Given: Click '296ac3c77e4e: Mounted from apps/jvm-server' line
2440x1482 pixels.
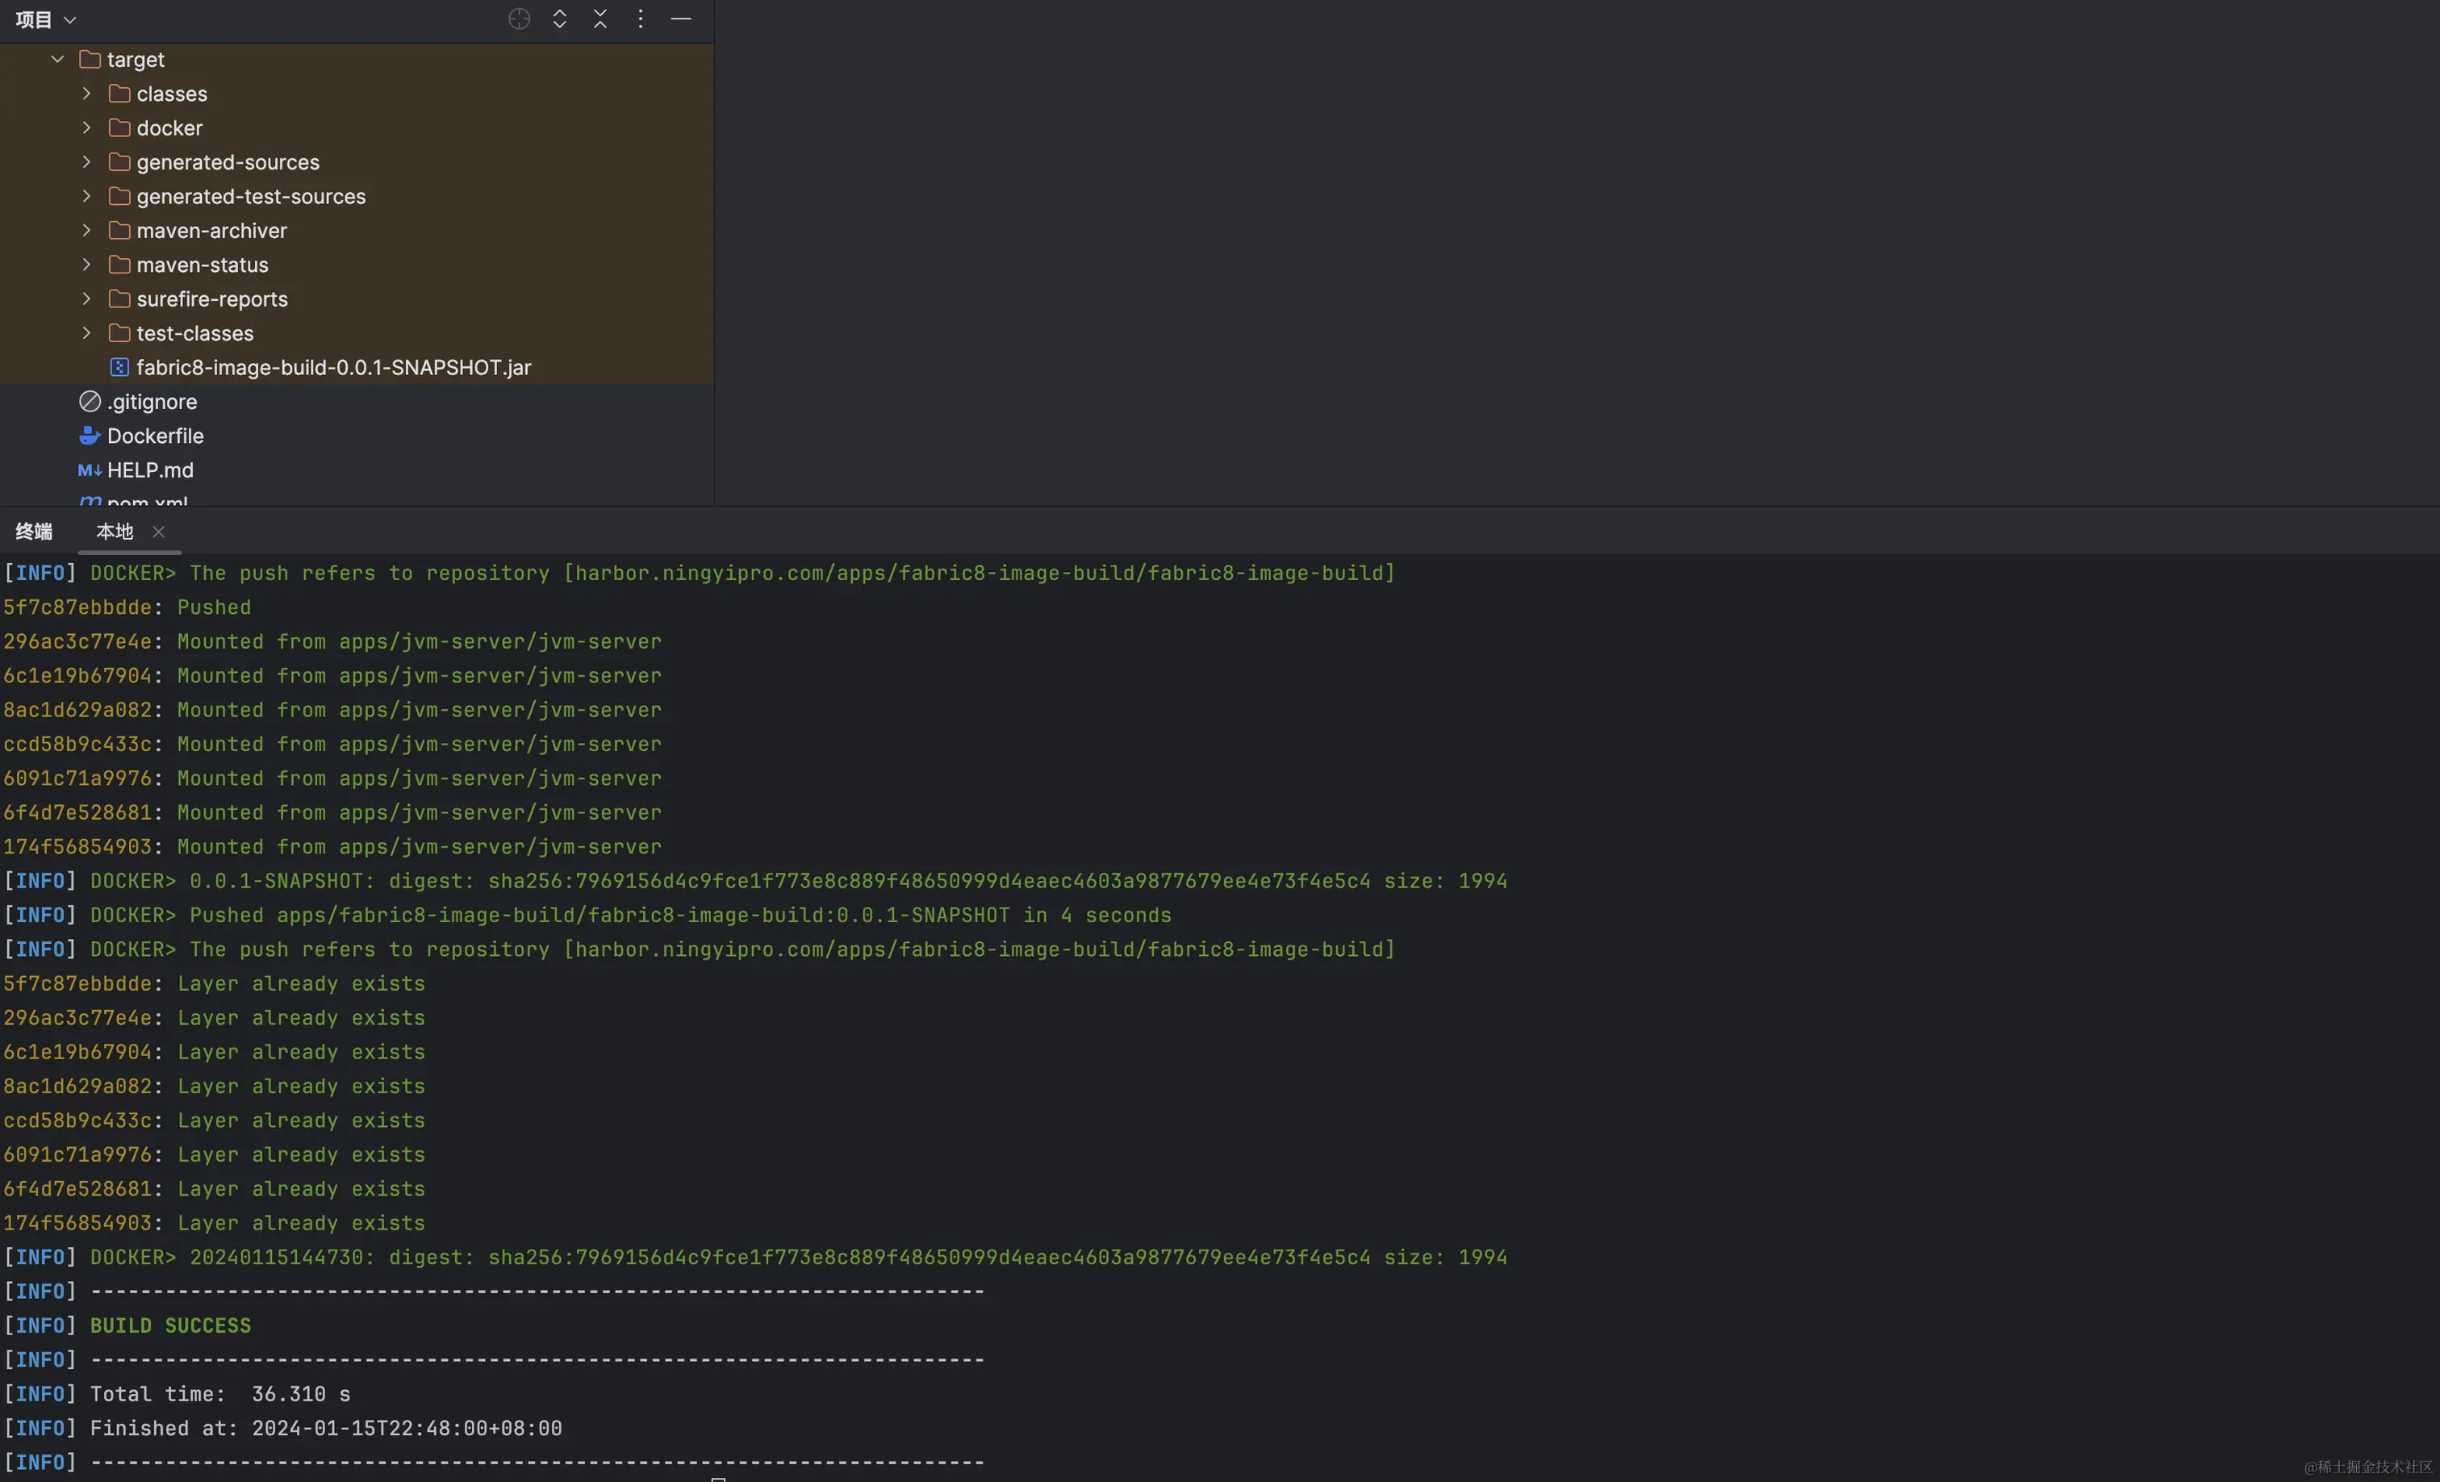Looking at the screenshot, I should pyautogui.click(x=332, y=641).
